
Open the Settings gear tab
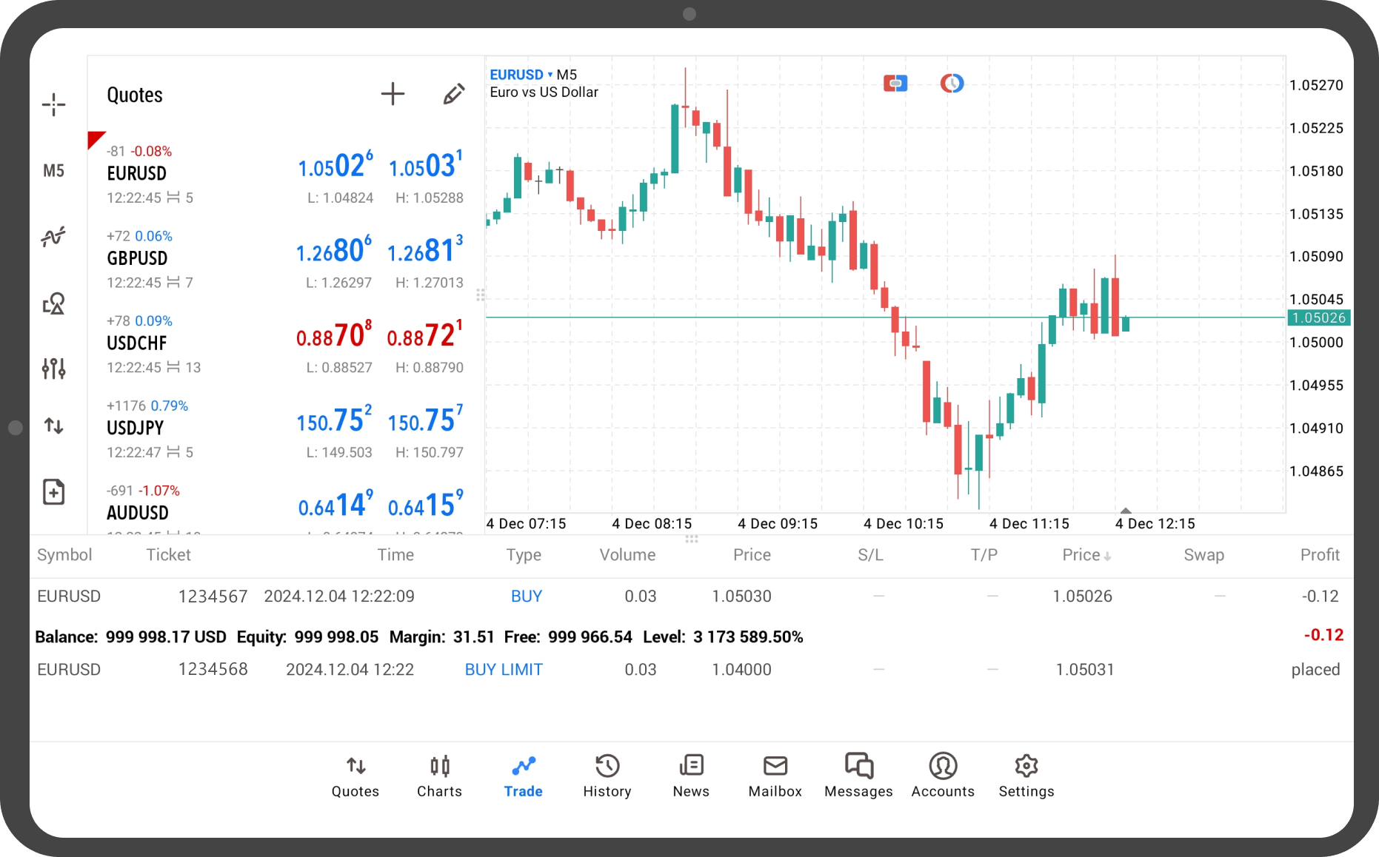coord(1026,776)
